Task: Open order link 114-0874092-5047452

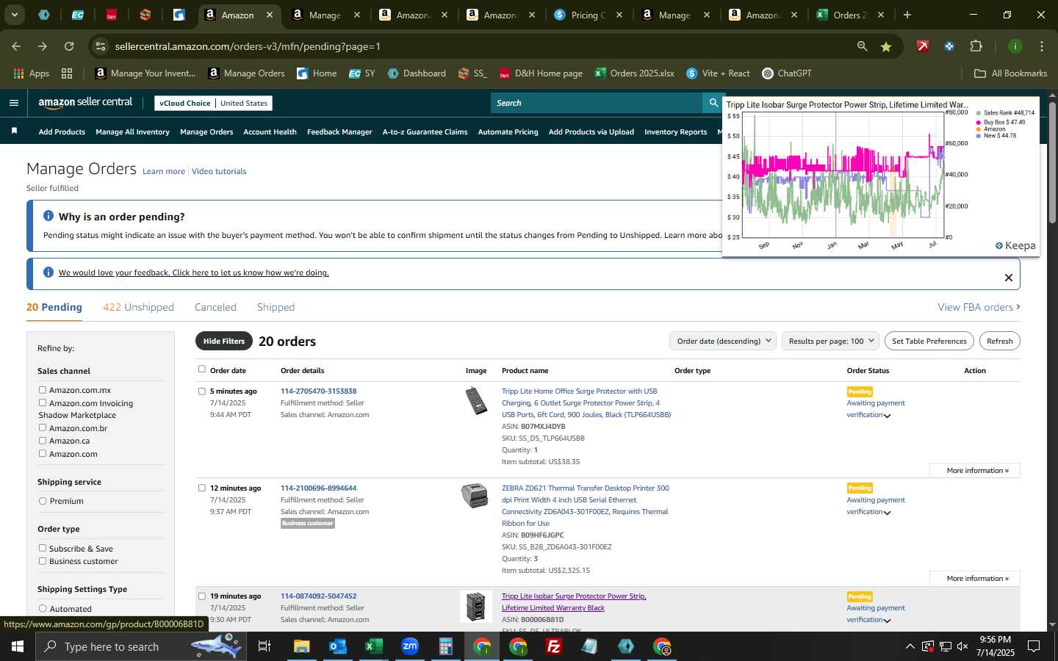Action: [318, 596]
